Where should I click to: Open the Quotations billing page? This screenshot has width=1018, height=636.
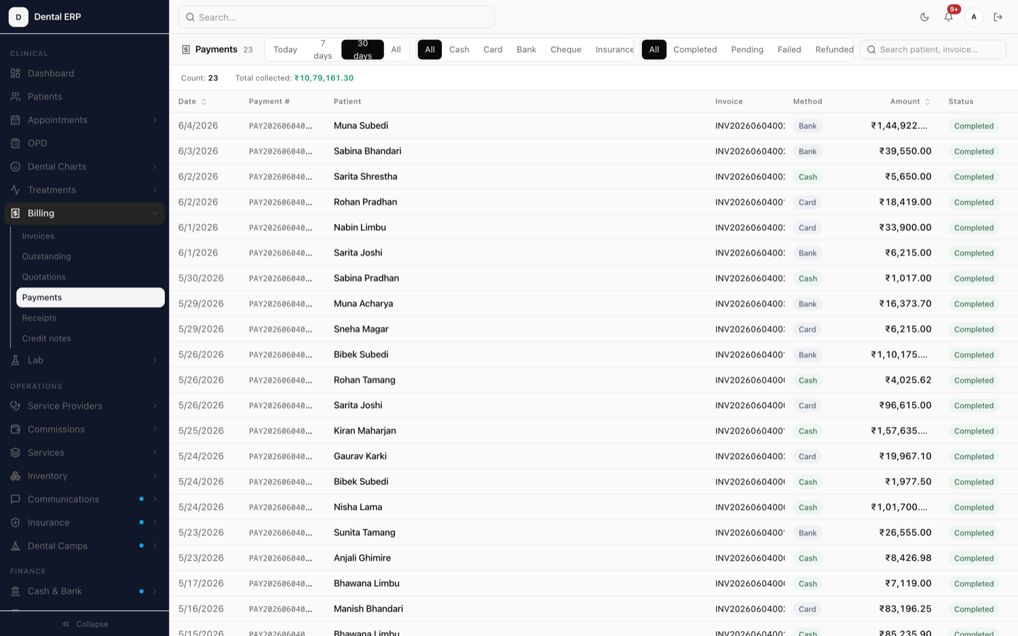90,277
